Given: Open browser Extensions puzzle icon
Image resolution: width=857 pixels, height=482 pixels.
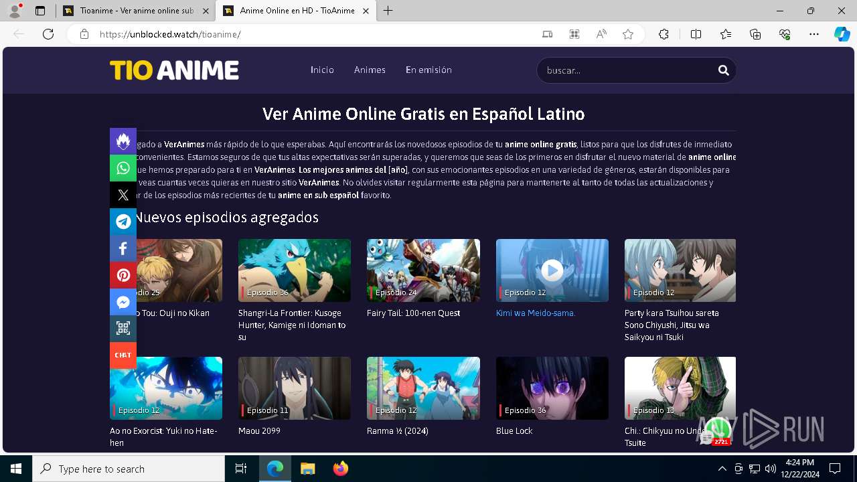Looking at the screenshot, I should point(664,34).
